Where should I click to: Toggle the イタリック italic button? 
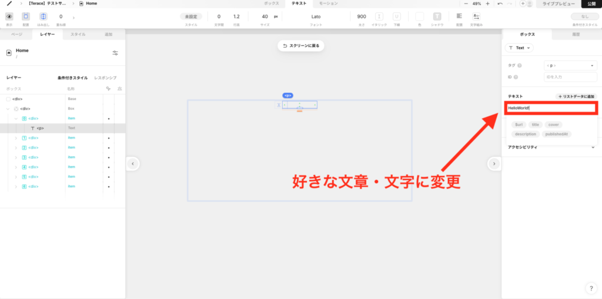point(379,16)
